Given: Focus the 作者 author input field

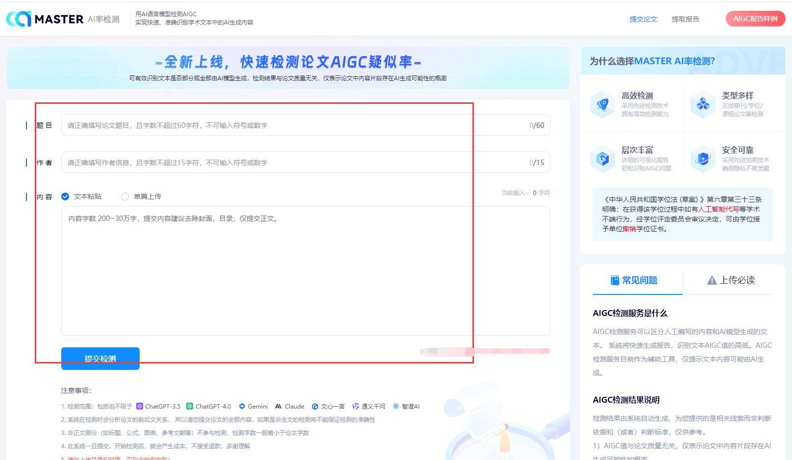Looking at the screenshot, I should [x=305, y=162].
